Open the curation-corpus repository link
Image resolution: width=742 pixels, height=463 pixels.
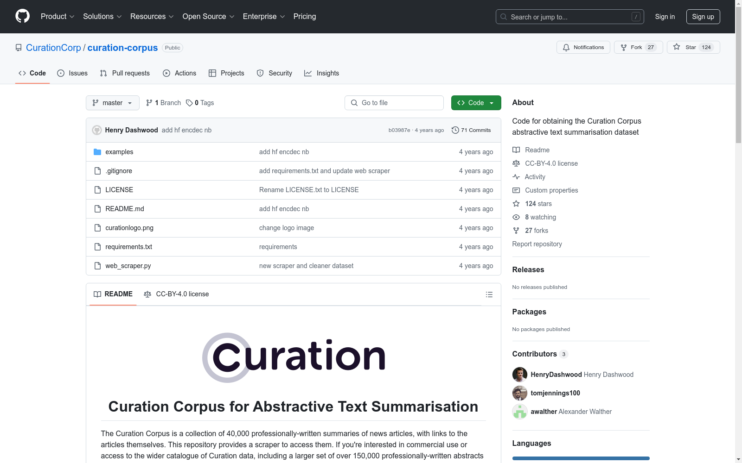pos(122,48)
